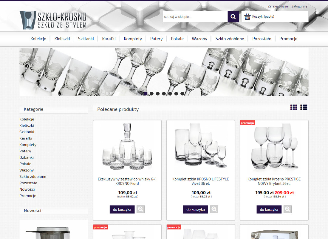This screenshot has height=239, width=328.
Task: Open Nowości in sidebar categories
Action: (27, 189)
